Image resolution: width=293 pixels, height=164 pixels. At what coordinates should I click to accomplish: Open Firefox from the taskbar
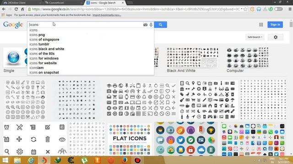124,160
